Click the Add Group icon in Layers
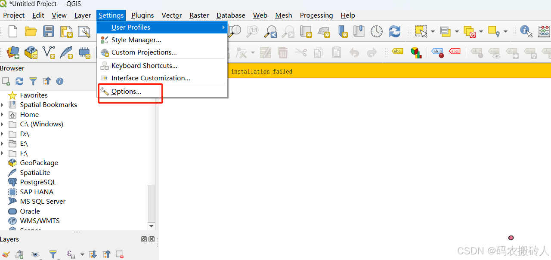The width and height of the screenshot is (551, 260). click(x=20, y=254)
